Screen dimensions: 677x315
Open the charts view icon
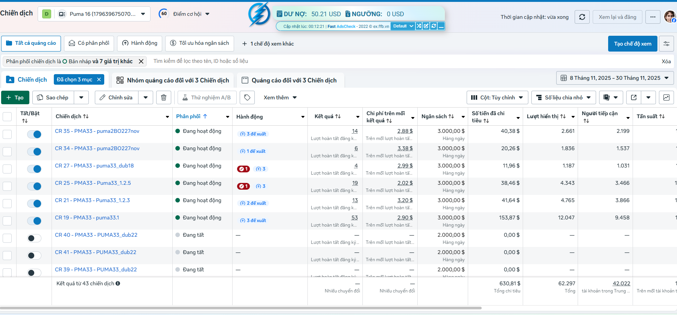pyautogui.click(x=666, y=97)
